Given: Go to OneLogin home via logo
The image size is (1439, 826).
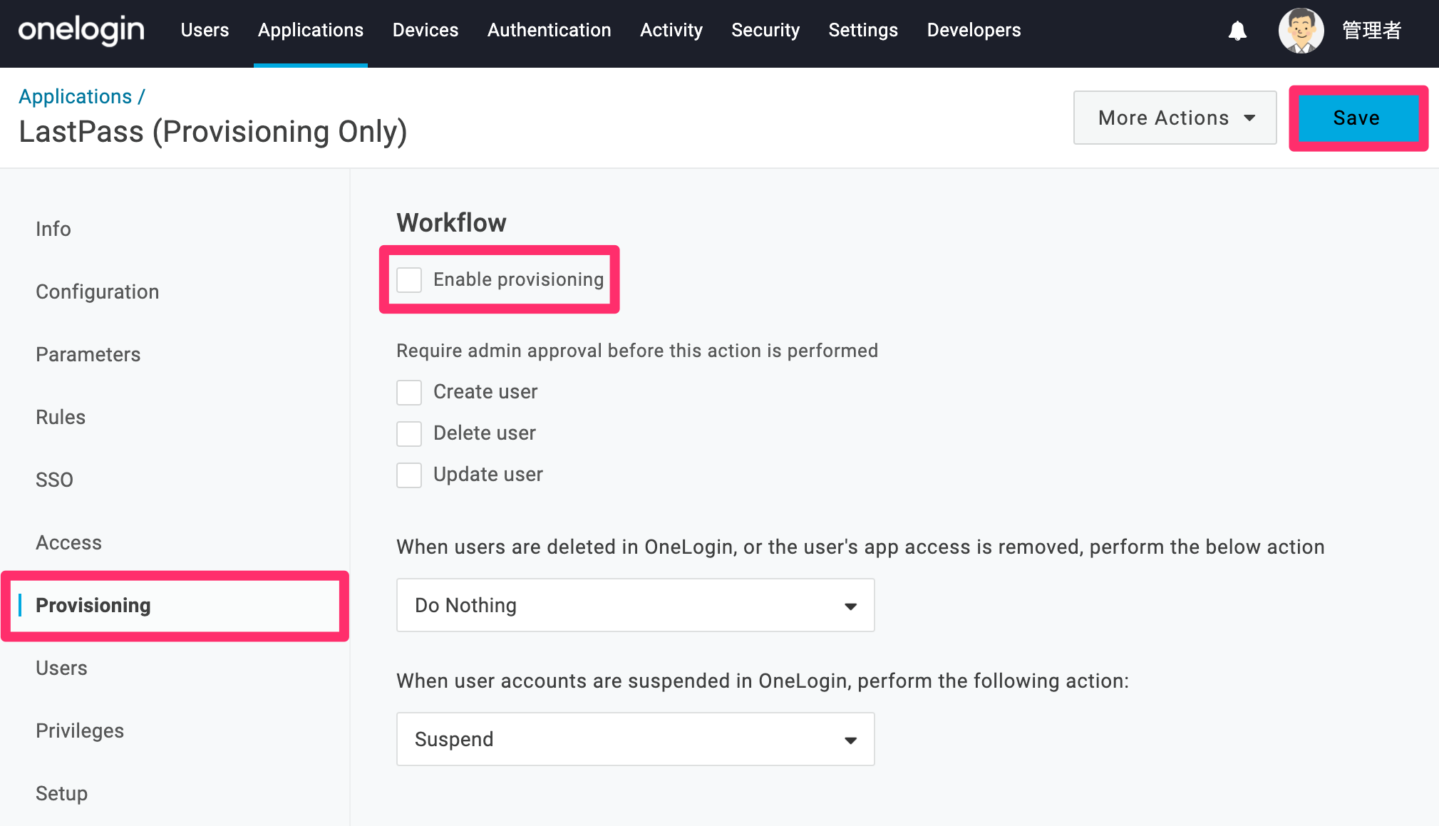Looking at the screenshot, I should pyautogui.click(x=81, y=30).
